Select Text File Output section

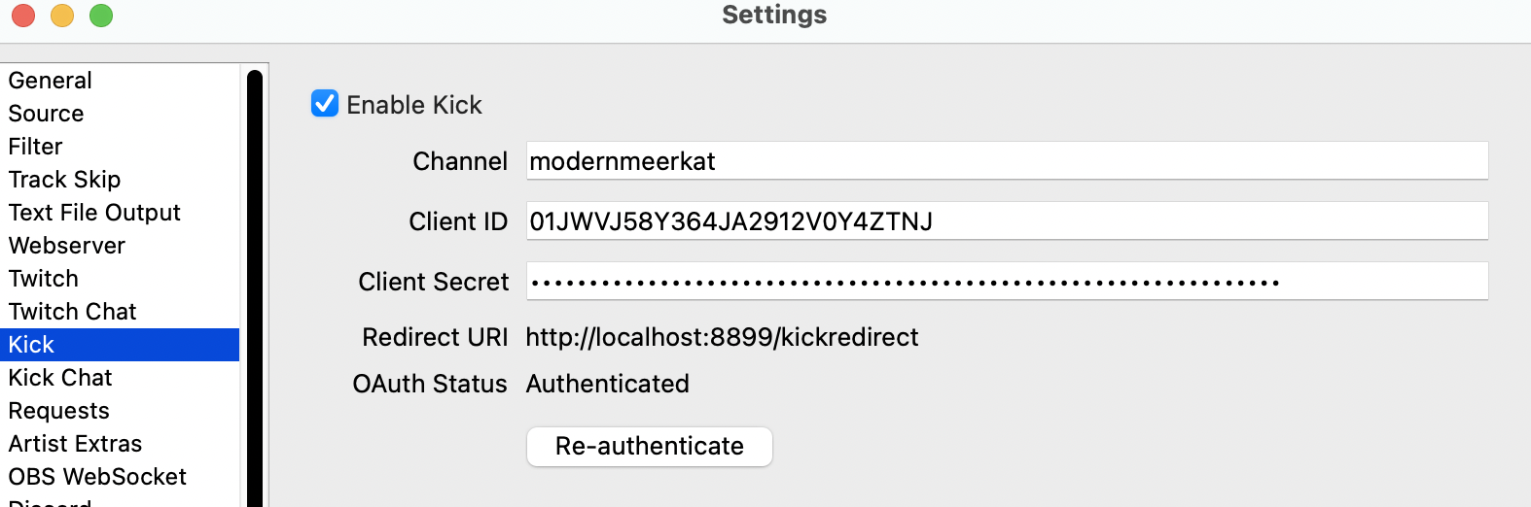(x=94, y=213)
